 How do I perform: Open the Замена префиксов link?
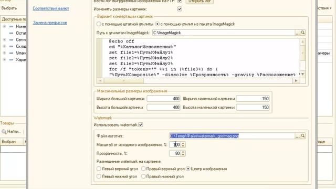coord(50,23)
